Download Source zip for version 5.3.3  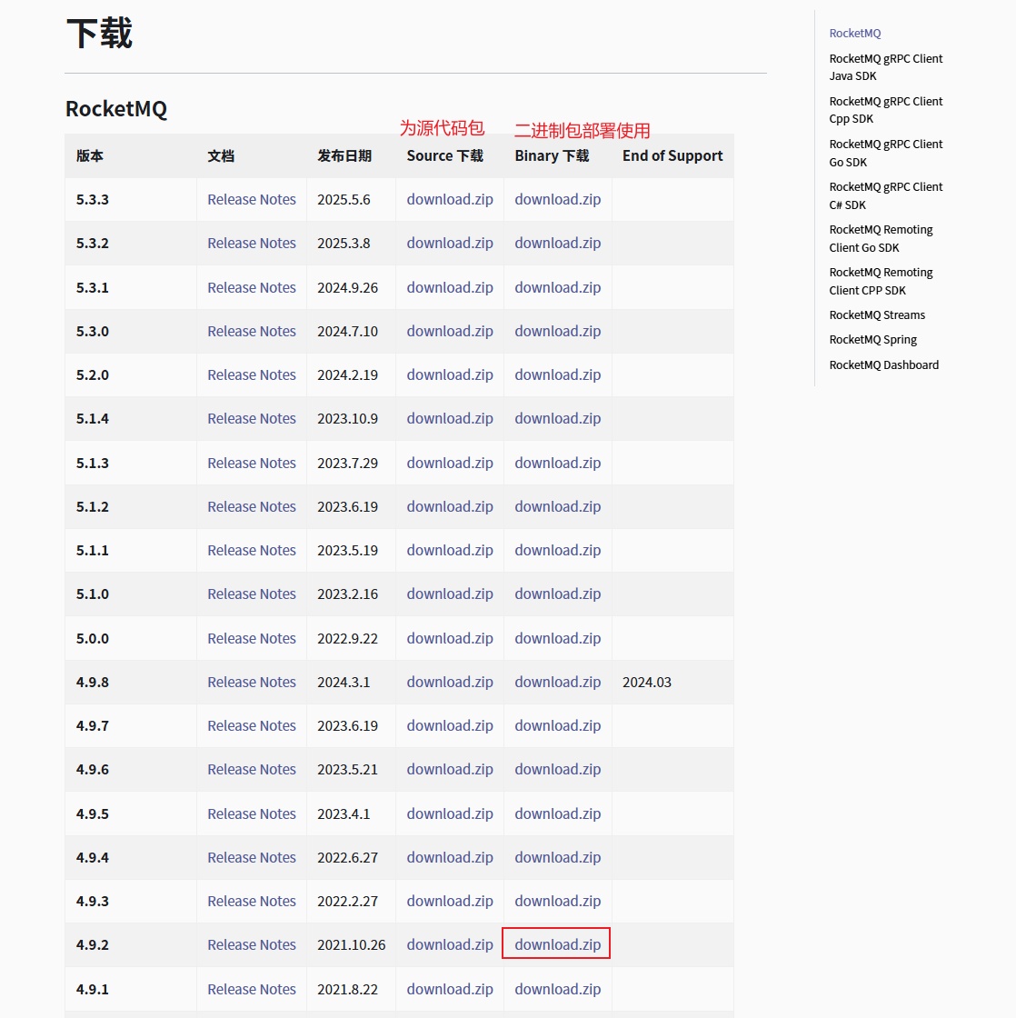pyautogui.click(x=450, y=199)
